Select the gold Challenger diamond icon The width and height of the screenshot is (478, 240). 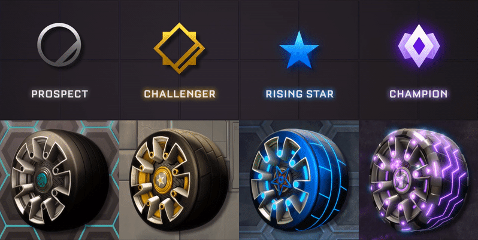pyautogui.click(x=179, y=48)
